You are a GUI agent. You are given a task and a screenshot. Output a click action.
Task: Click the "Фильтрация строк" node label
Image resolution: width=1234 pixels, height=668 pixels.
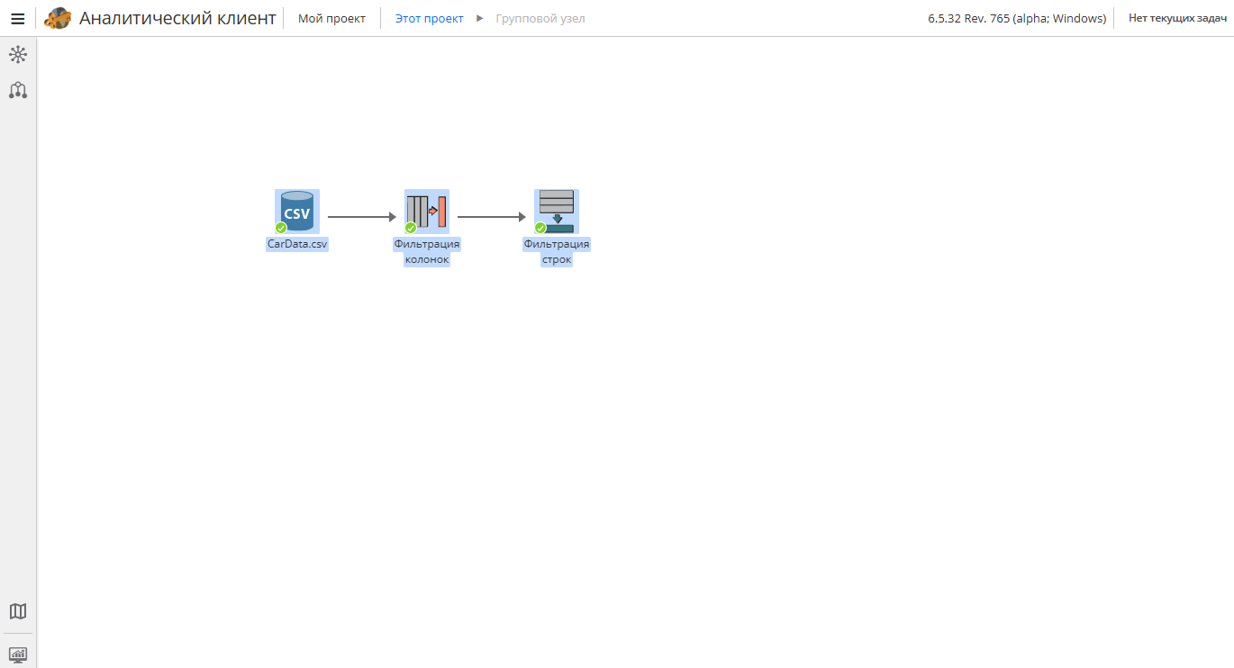click(557, 252)
